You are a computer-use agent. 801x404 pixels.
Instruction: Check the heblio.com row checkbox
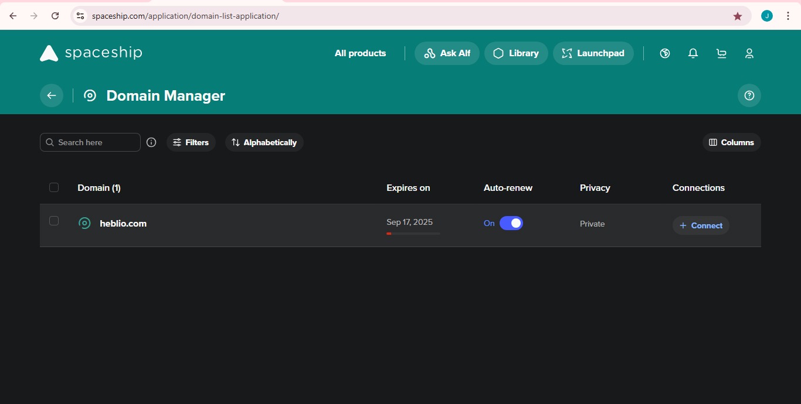[x=54, y=221]
